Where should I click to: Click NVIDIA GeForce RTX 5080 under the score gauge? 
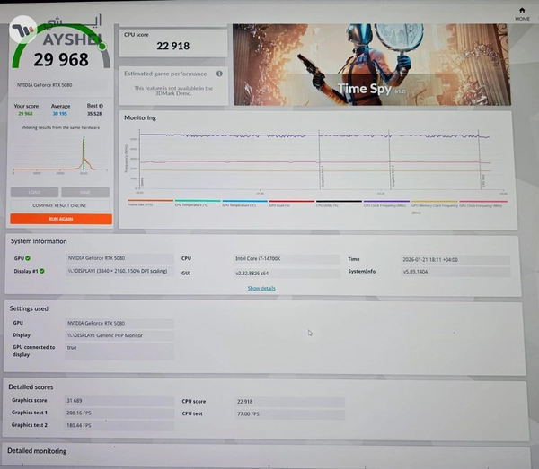44,85
